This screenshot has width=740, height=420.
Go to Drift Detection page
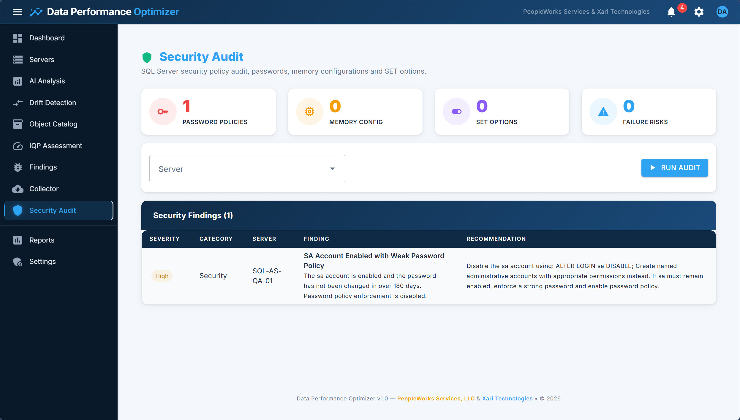click(53, 103)
